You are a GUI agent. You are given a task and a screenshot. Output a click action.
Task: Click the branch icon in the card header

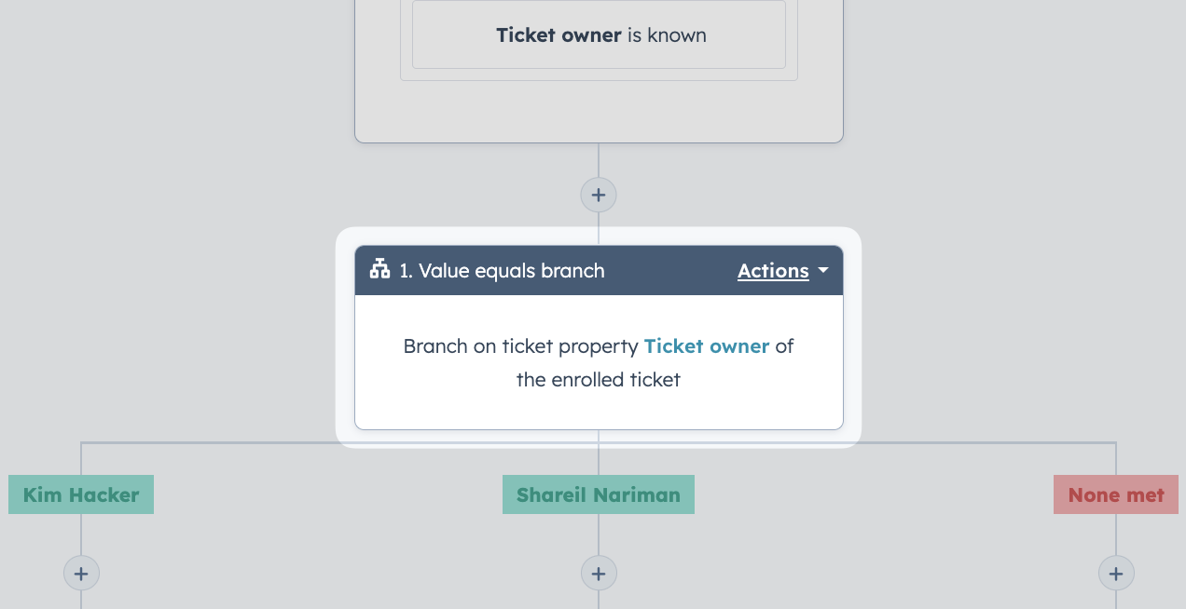(379, 270)
